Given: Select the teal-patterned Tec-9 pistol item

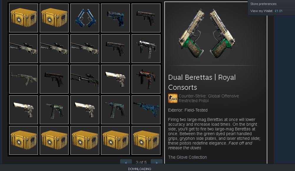Looking at the screenshot, I should [x=115, y=110].
